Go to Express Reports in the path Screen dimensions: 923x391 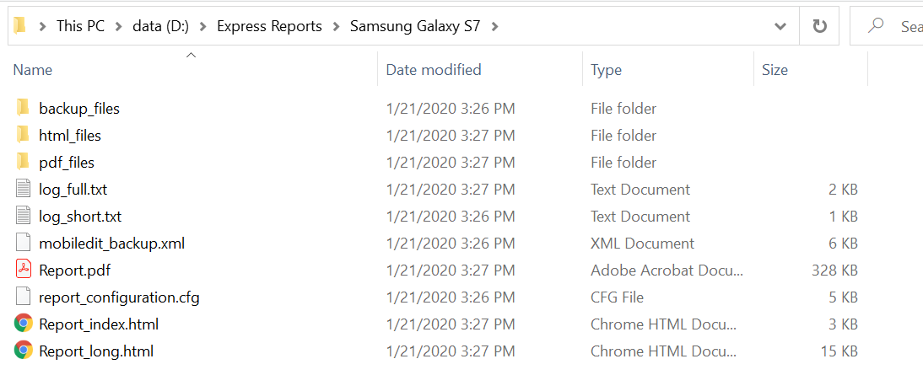pyautogui.click(x=269, y=26)
